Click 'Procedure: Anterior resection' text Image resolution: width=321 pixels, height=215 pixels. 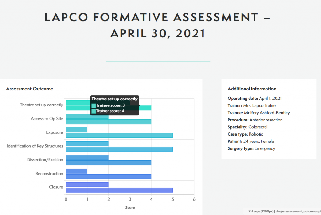(255, 120)
